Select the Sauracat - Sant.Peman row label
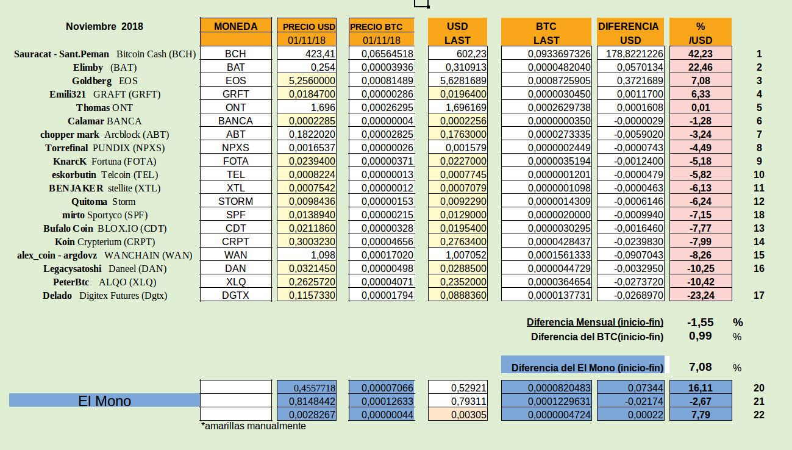The width and height of the screenshot is (792, 450). 105,54
